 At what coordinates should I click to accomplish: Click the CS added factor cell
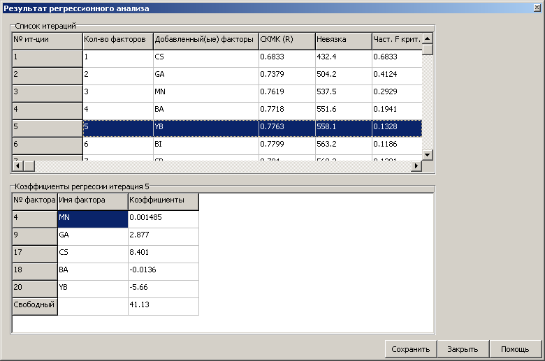click(x=206, y=59)
